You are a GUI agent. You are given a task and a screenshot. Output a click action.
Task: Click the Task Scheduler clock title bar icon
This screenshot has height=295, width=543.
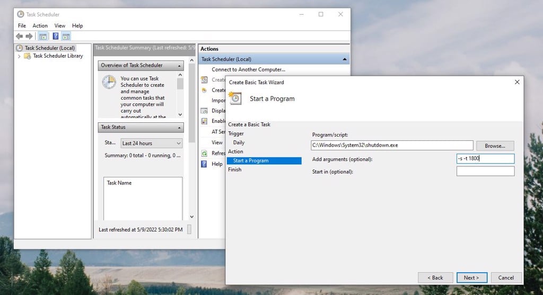click(x=21, y=14)
